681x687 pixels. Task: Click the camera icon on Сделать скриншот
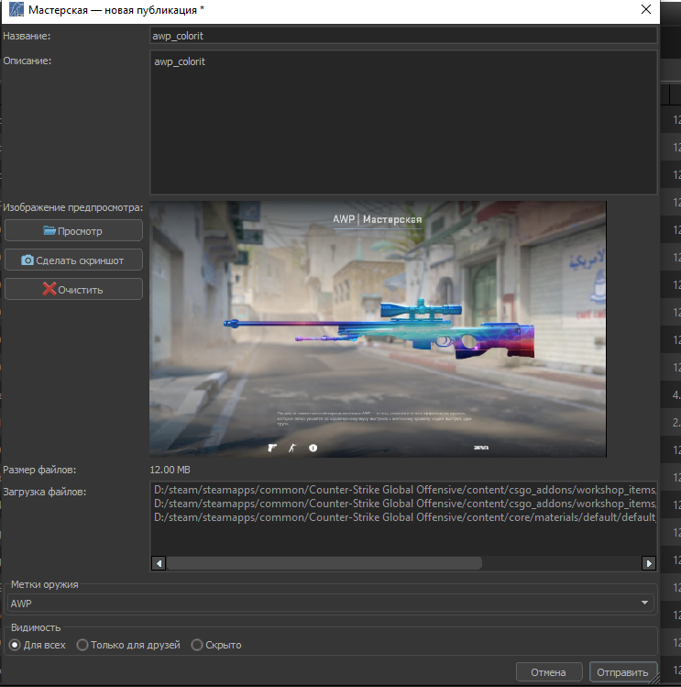click(x=27, y=260)
